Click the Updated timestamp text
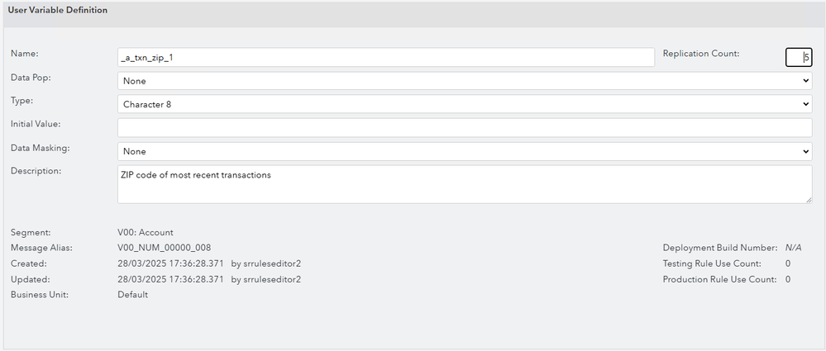This screenshot has height=351, width=826. point(170,279)
